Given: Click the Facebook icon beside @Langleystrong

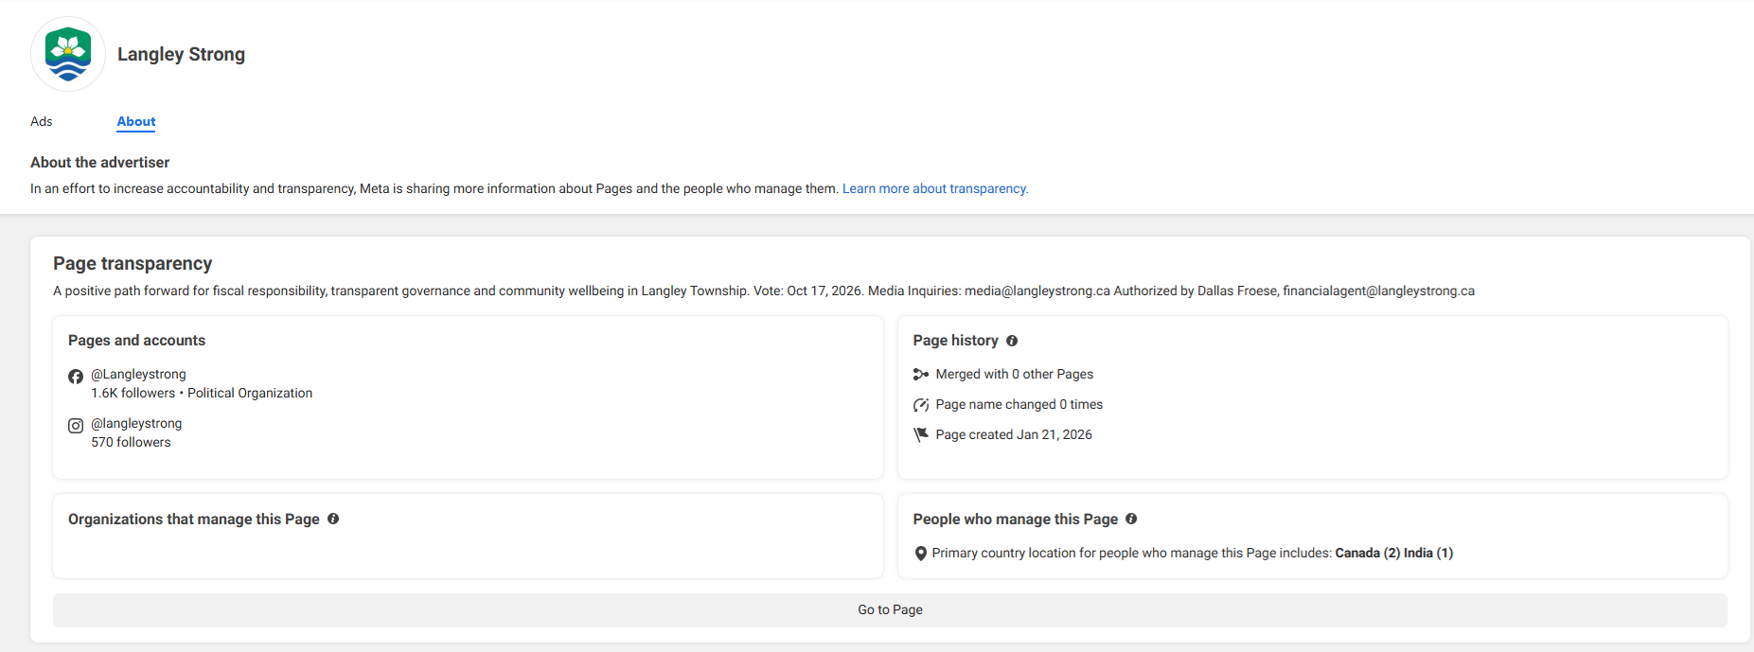Looking at the screenshot, I should 76,377.
